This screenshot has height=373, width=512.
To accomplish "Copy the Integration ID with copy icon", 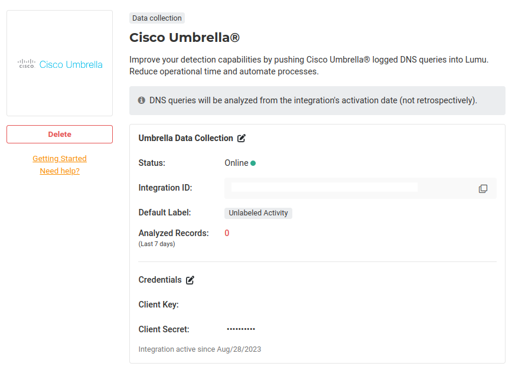I will pyautogui.click(x=483, y=189).
